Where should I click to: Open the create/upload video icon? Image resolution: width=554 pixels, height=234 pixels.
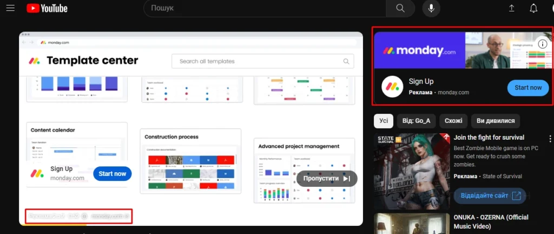tap(512, 9)
